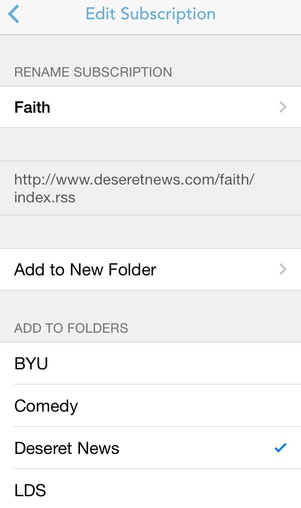Image resolution: width=301 pixels, height=508 pixels.
Task: Tap the deseretnews.com feed URL text
Action: point(134,188)
